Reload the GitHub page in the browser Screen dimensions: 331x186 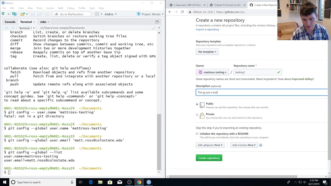pos(182,12)
